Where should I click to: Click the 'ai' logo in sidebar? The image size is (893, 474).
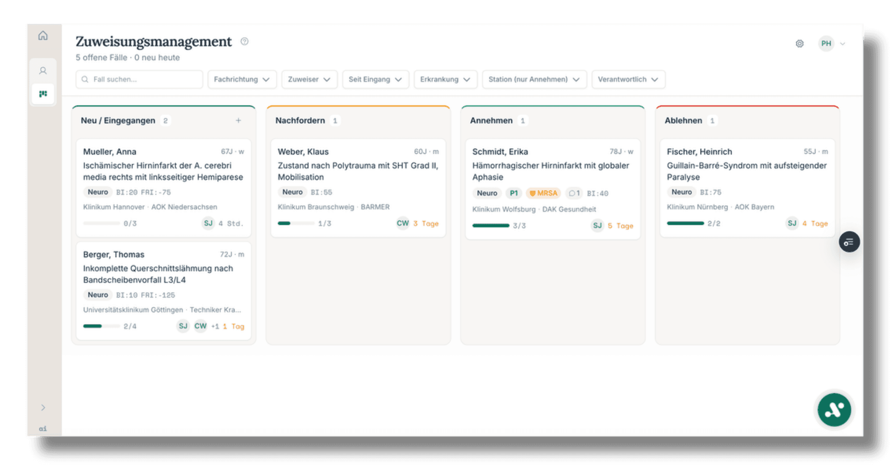[x=43, y=429]
